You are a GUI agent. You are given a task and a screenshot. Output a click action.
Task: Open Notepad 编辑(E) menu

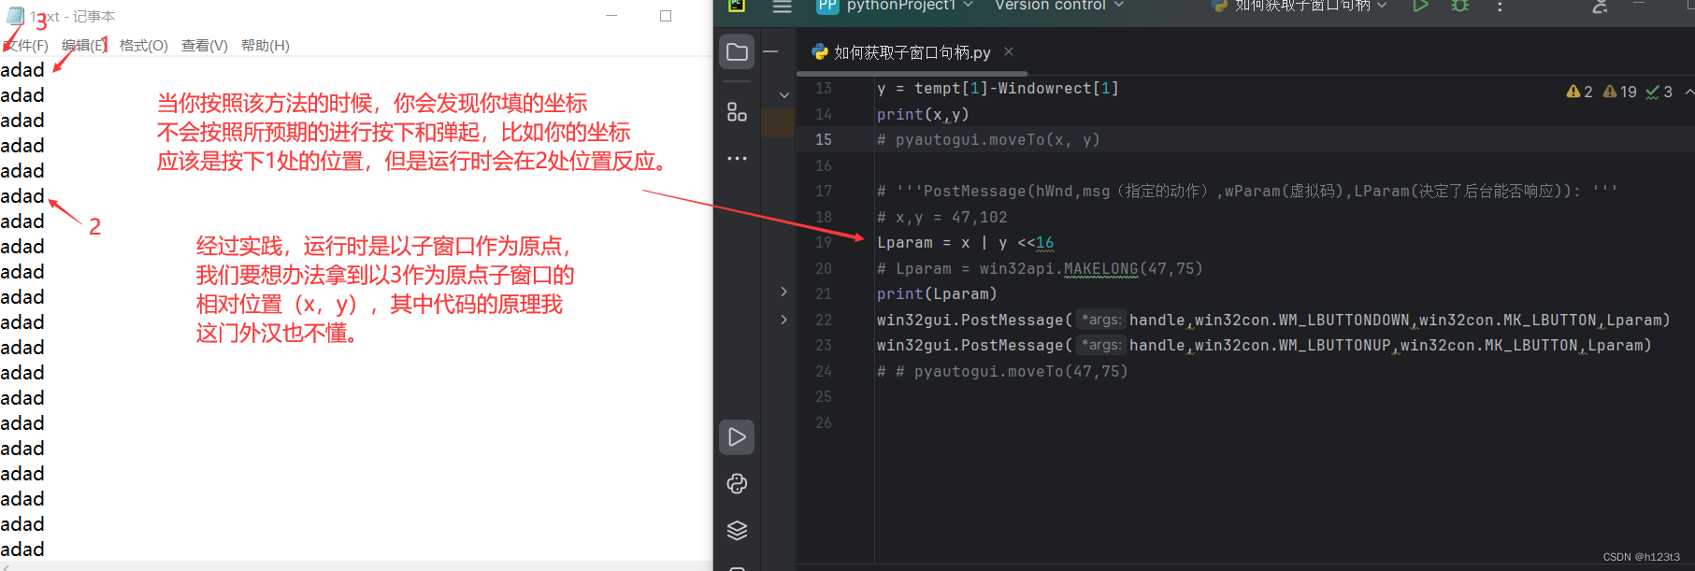83,45
